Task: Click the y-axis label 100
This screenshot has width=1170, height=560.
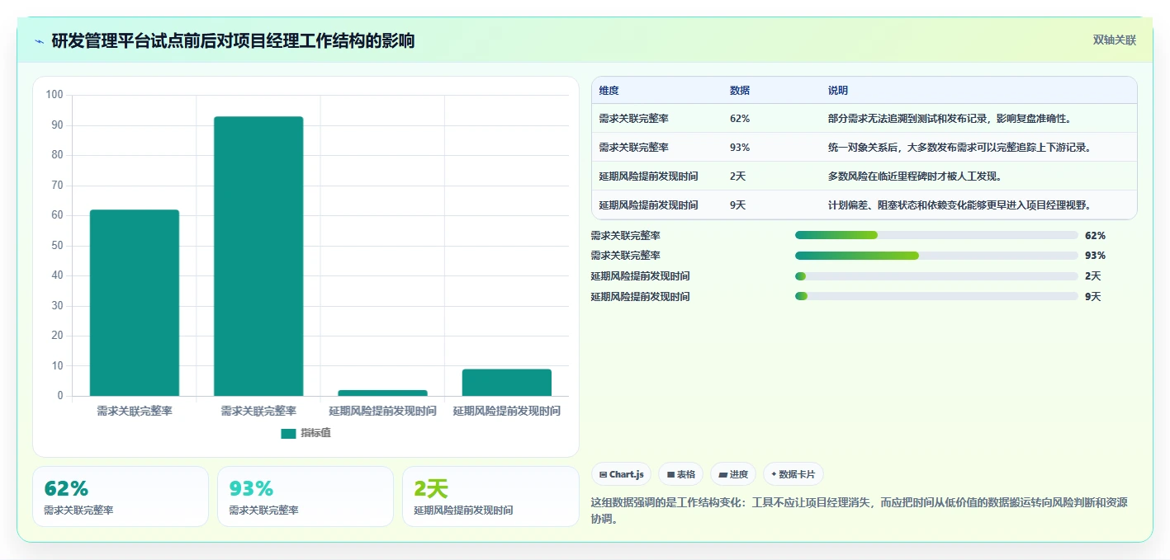Action: click(54, 95)
